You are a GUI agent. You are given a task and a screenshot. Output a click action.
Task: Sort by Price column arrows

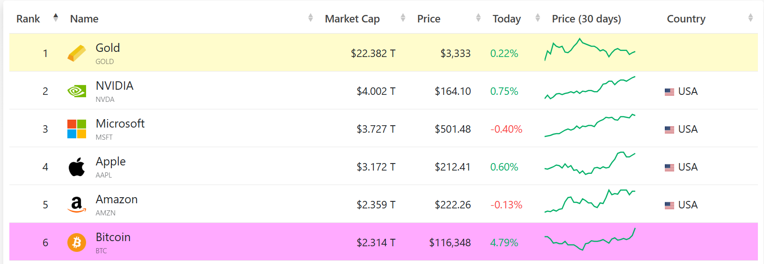tap(478, 18)
